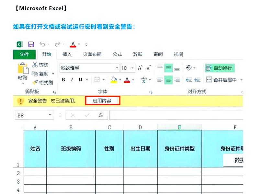Expand ribbon font color dropdown arrow
This screenshot has height=194, width=259.
point(133,80)
